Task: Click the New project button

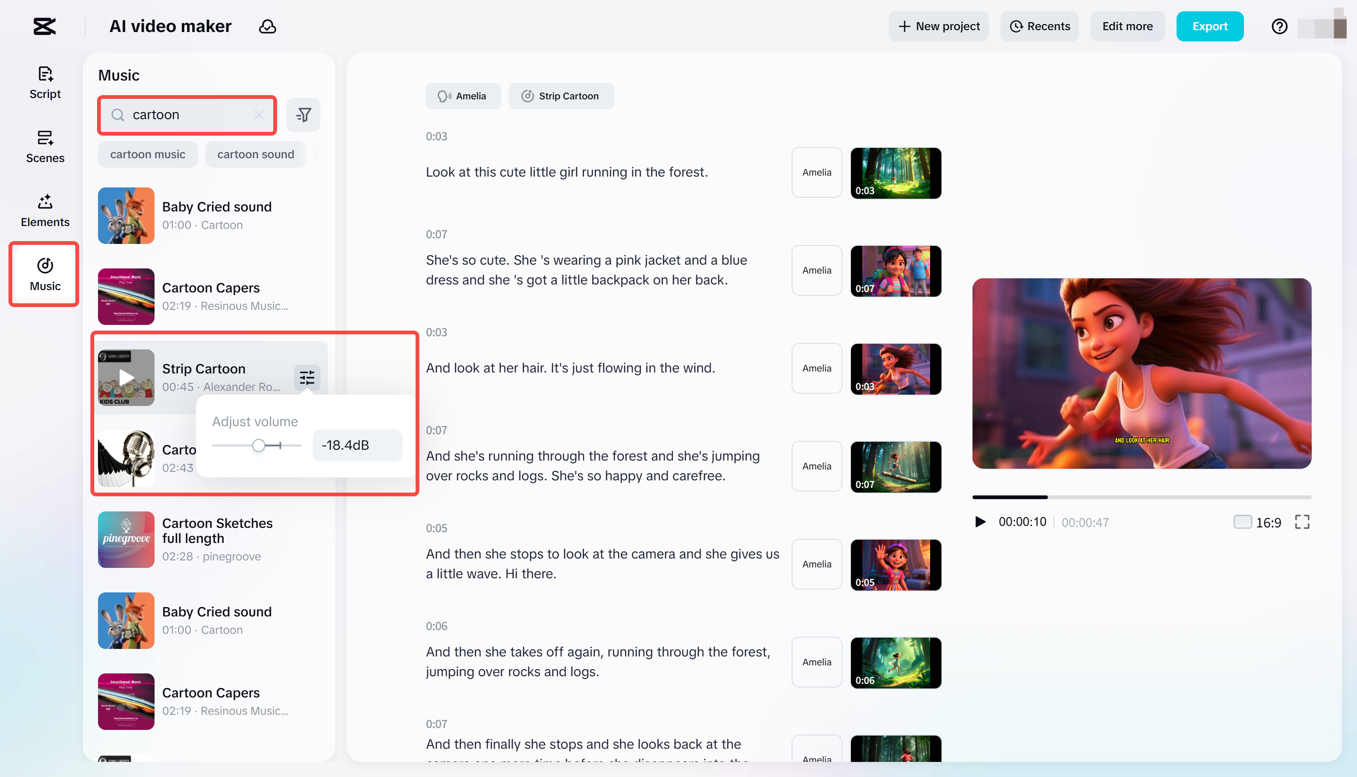Action: [939, 26]
